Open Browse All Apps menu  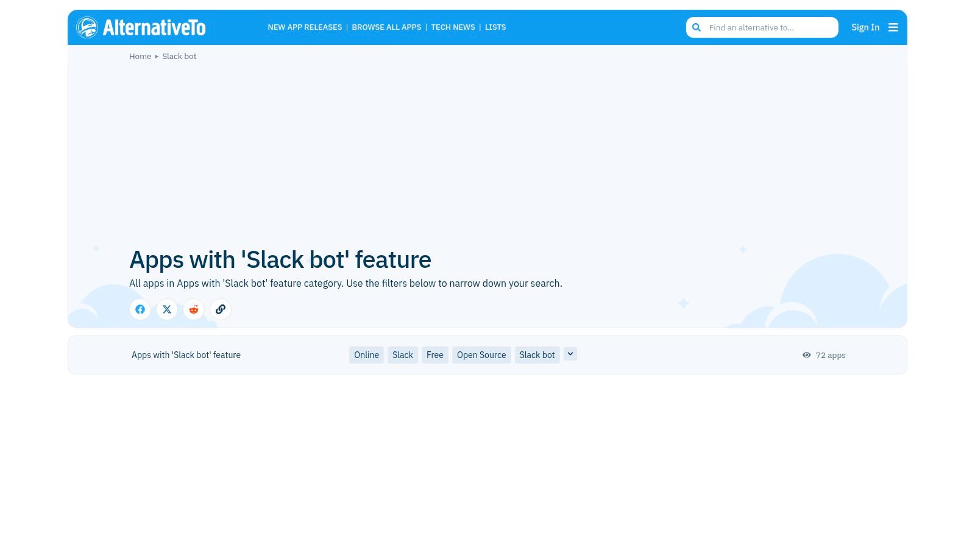[x=386, y=27]
